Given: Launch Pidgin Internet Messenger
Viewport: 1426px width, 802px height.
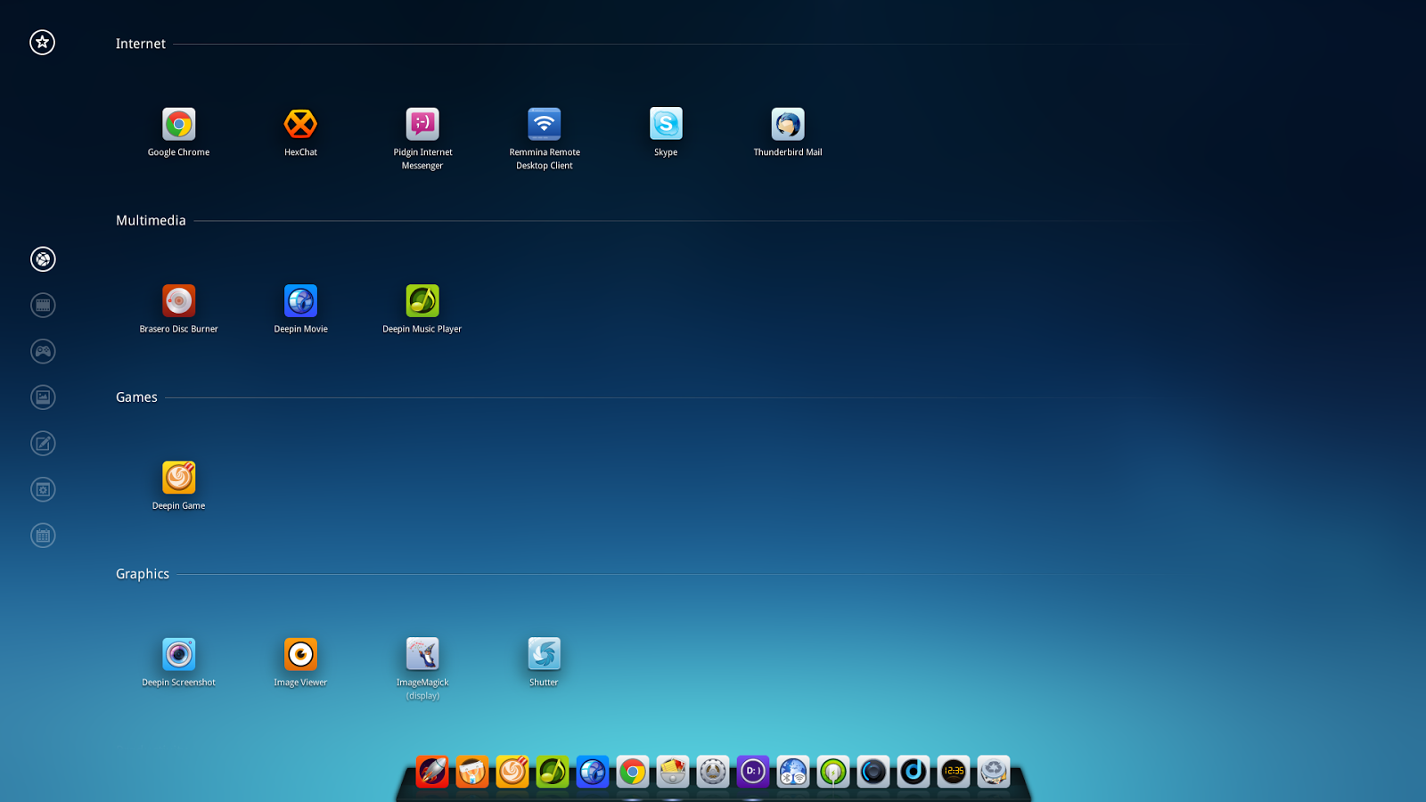Looking at the screenshot, I should click(422, 125).
